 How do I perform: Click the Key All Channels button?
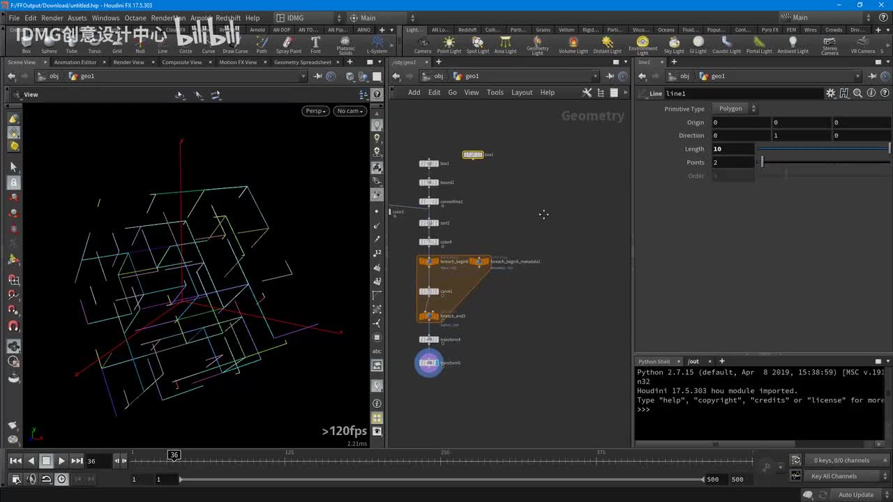pos(834,476)
